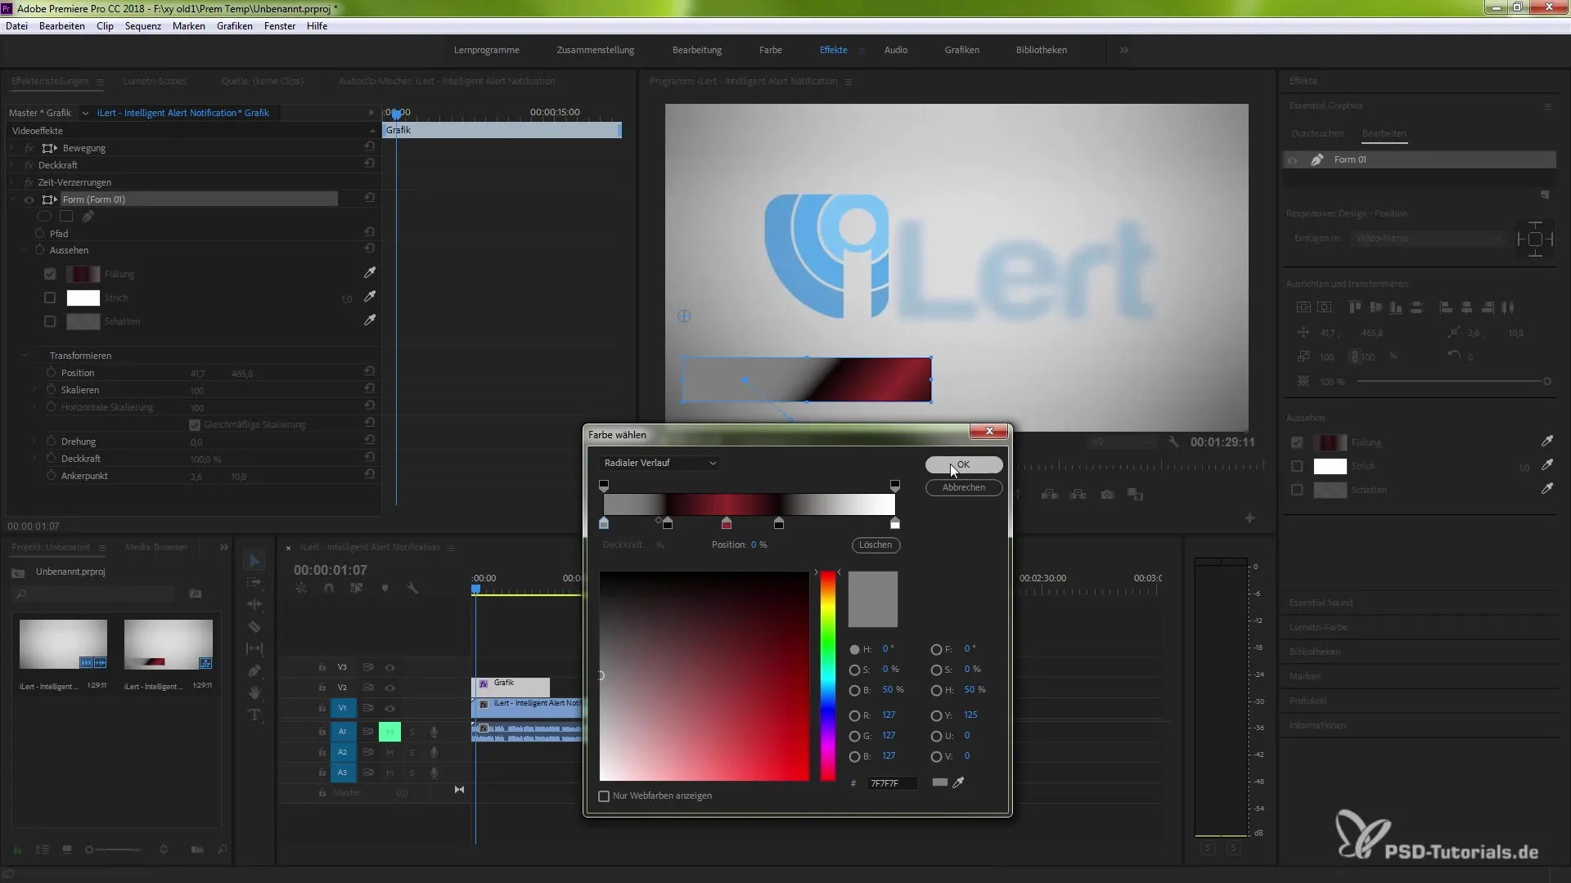Select the Track Select Forward tool
The width and height of the screenshot is (1571, 883).
coord(254,582)
